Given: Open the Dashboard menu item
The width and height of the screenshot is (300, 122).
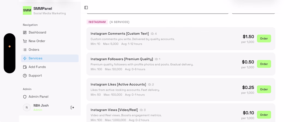Looking at the screenshot, I should [x=37, y=33].
